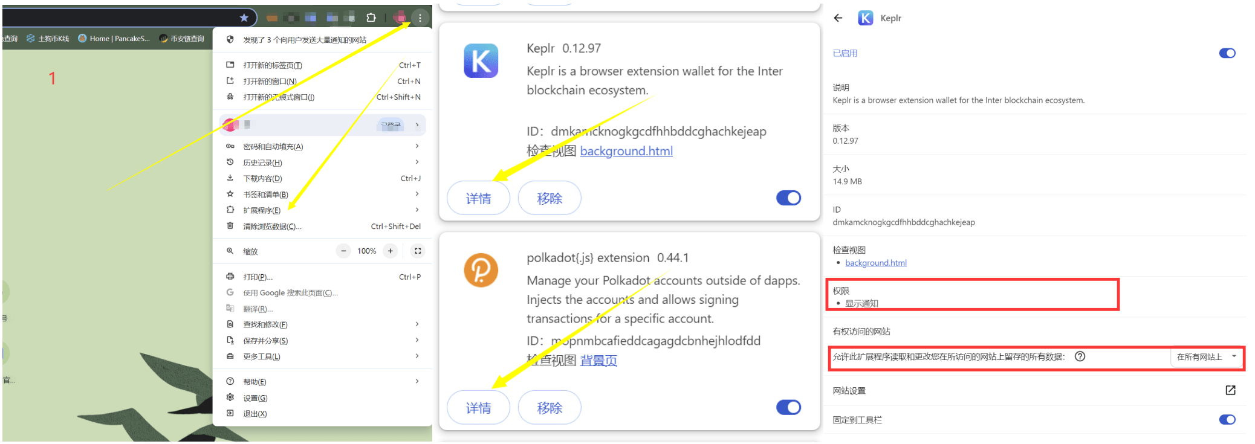Click the share icon beside 保存并分享
Viewport: 1255px width, 444px height.
[x=230, y=340]
